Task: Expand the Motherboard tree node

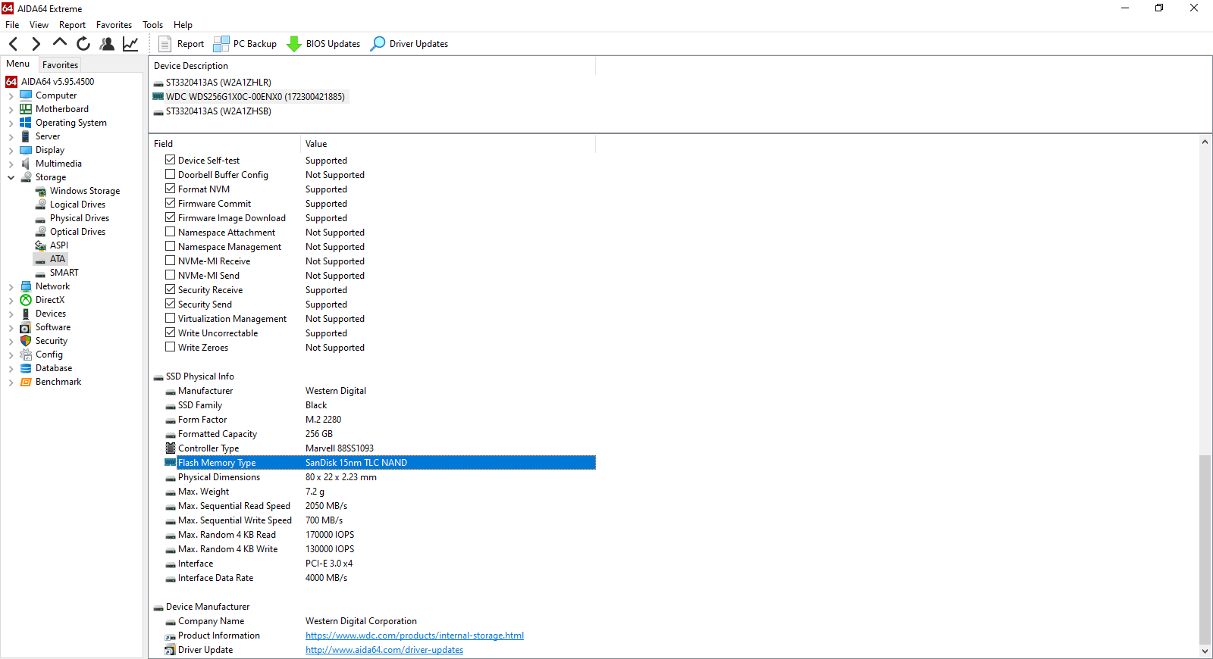Action: click(11, 110)
